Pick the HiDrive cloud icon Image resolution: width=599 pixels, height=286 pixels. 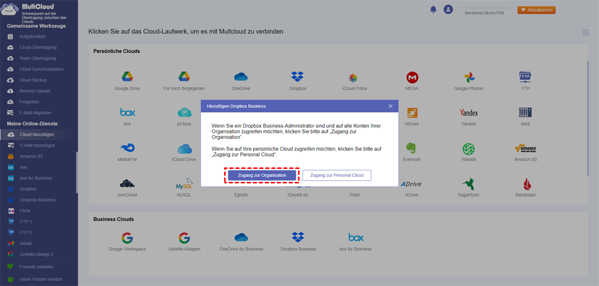pos(412,113)
